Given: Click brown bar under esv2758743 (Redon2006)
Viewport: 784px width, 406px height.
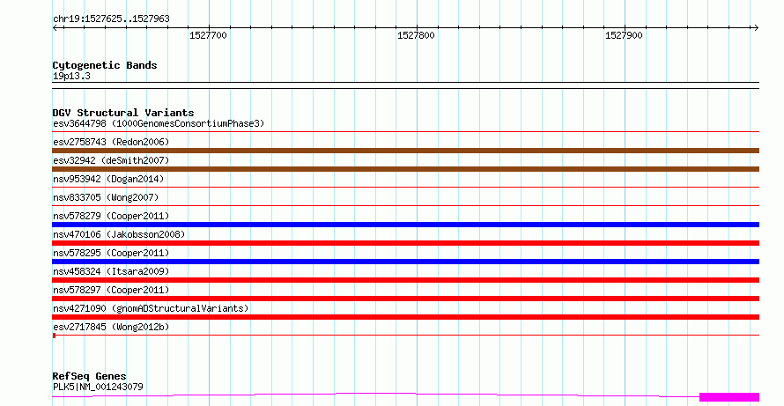Looking at the screenshot, I should [405, 151].
